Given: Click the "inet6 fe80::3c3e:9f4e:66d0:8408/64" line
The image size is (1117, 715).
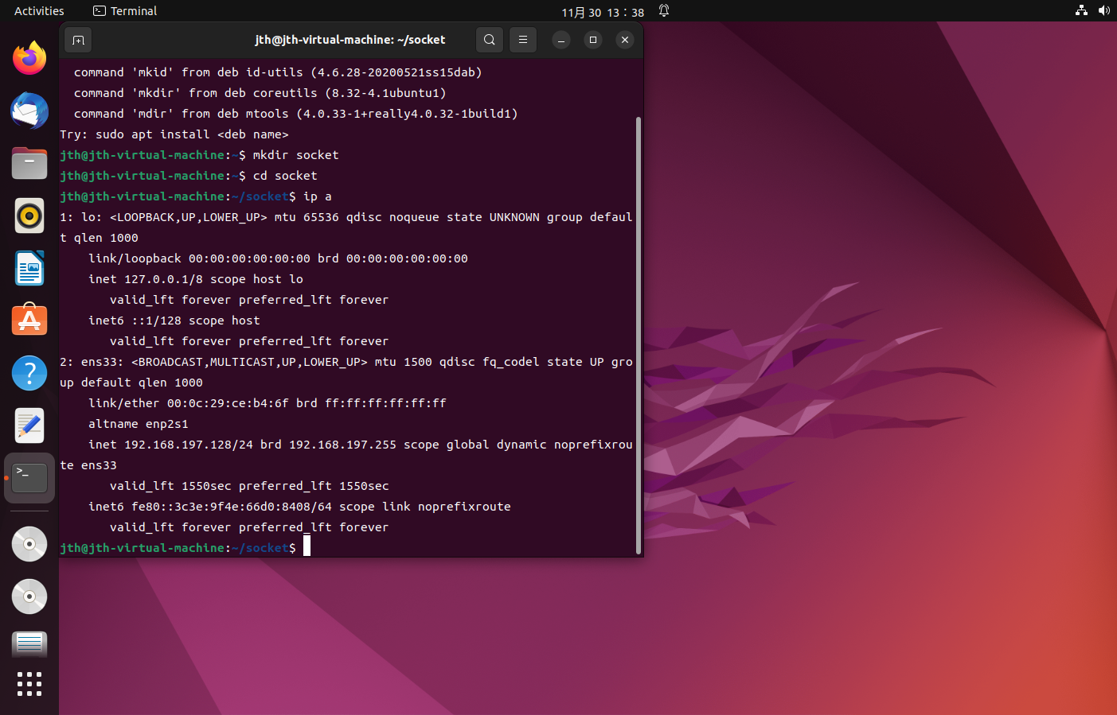Looking at the screenshot, I should [300, 507].
